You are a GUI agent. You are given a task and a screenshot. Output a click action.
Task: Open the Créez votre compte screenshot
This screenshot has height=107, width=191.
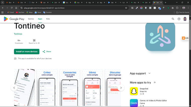pos(47,88)
